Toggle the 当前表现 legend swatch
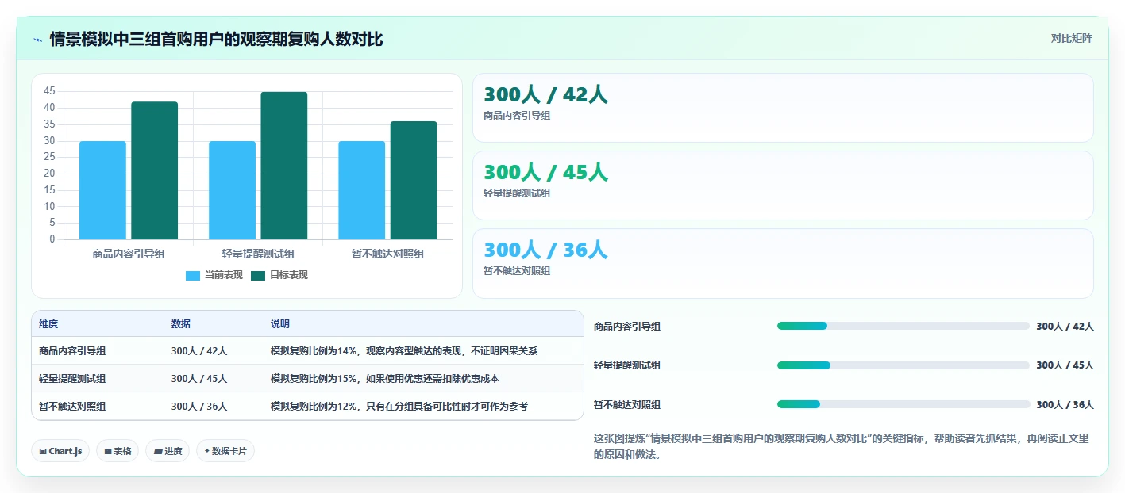1125x493 pixels. pyautogui.click(x=193, y=275)
